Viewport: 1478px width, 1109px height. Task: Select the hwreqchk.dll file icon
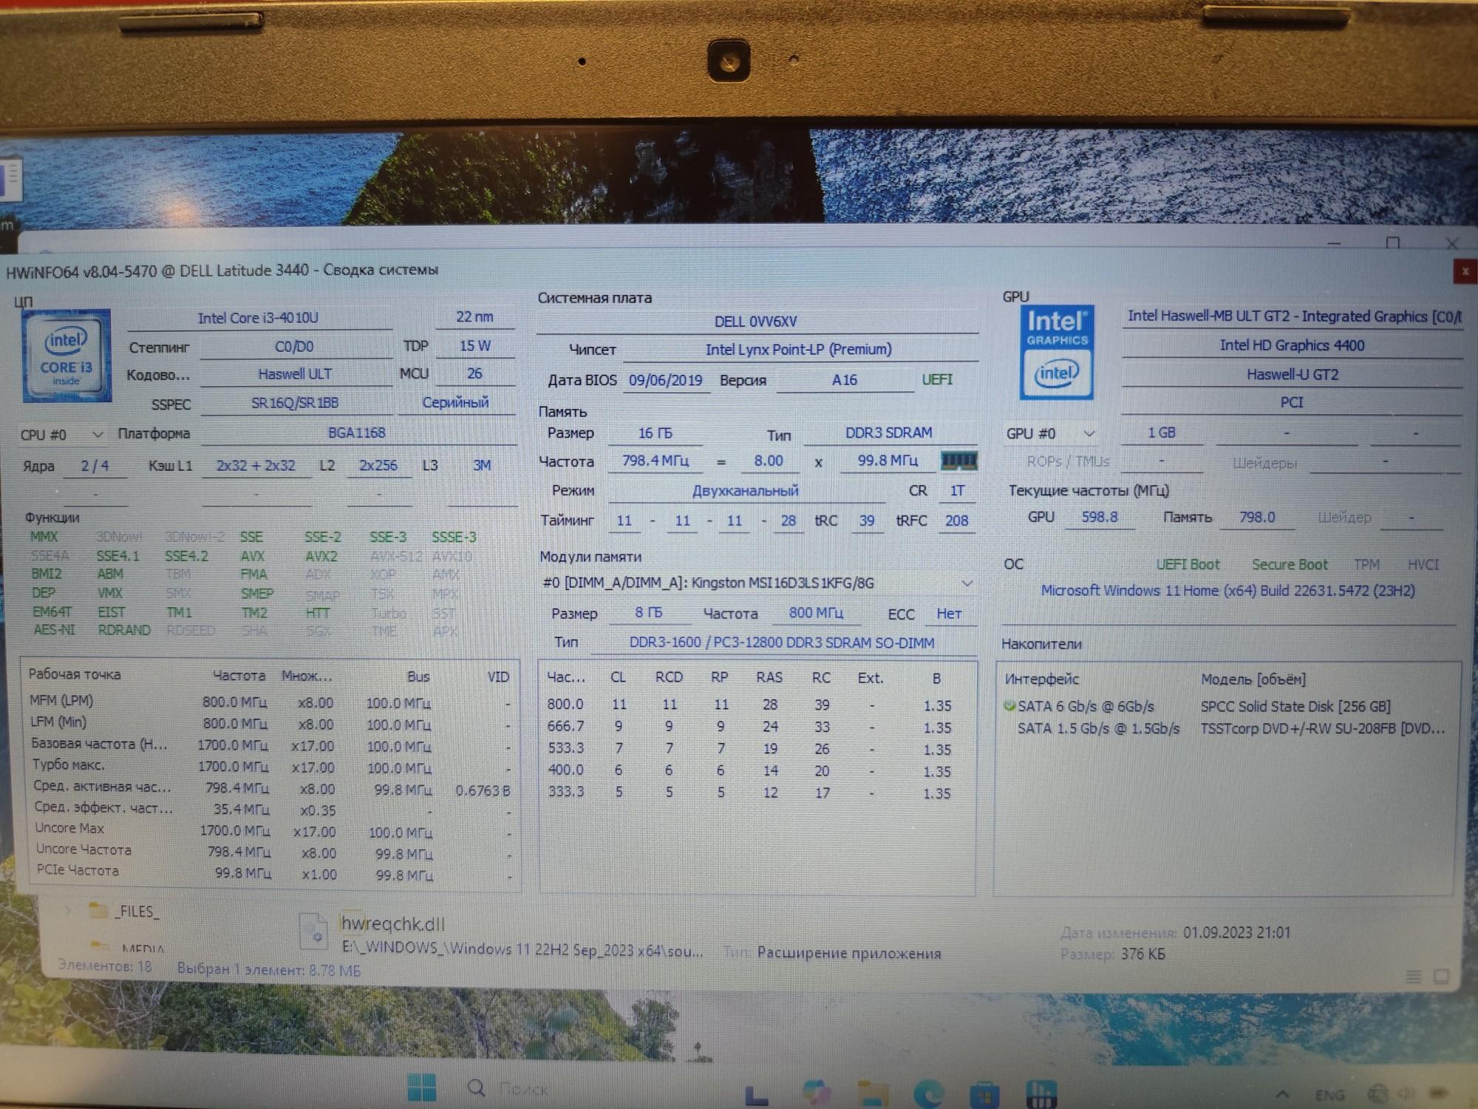(x=314, y=930)
